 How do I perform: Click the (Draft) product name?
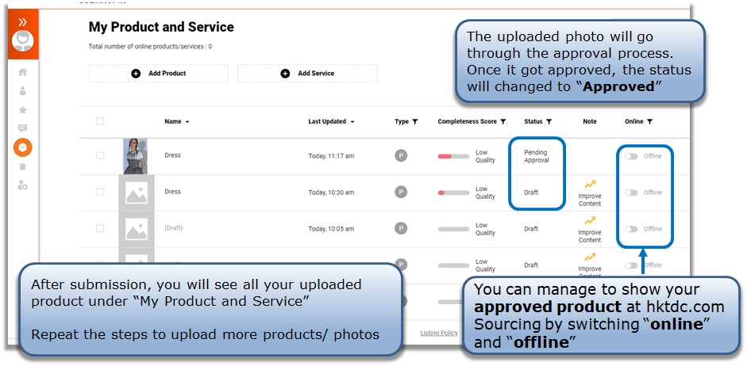(x=173, y=228)
